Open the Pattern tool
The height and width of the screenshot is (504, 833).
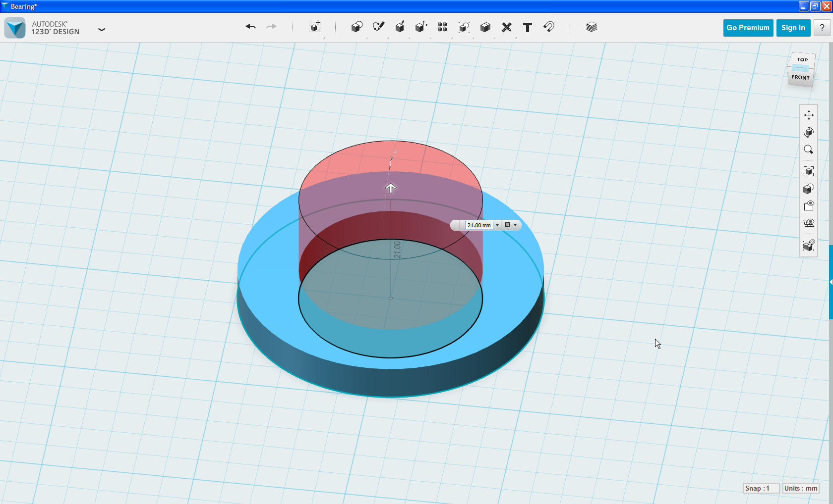443,27
